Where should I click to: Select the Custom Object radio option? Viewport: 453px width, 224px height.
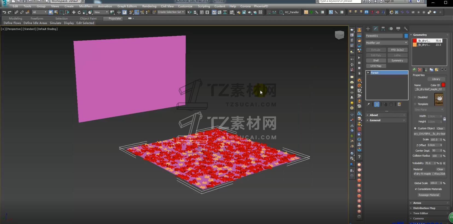pos(415,128)
